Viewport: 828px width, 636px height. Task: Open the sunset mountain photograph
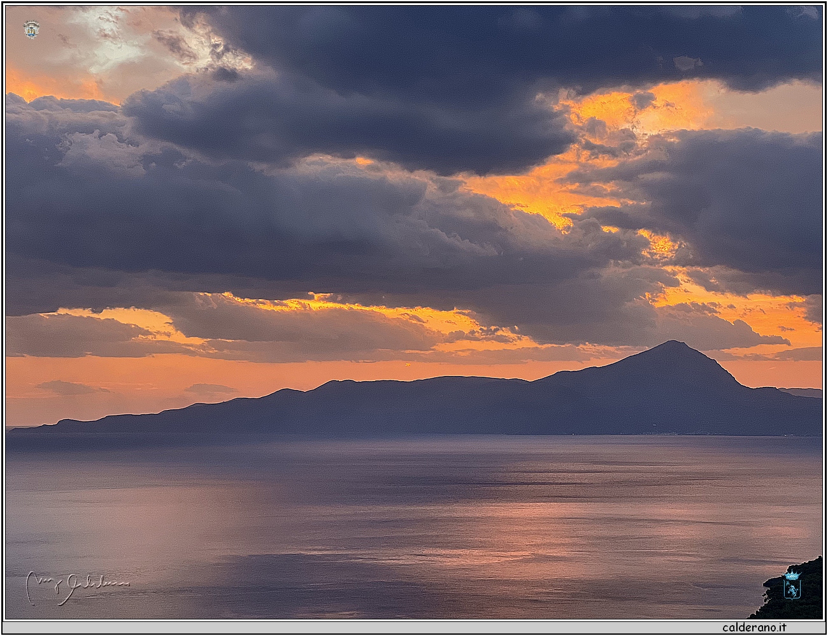pos(414,312)
